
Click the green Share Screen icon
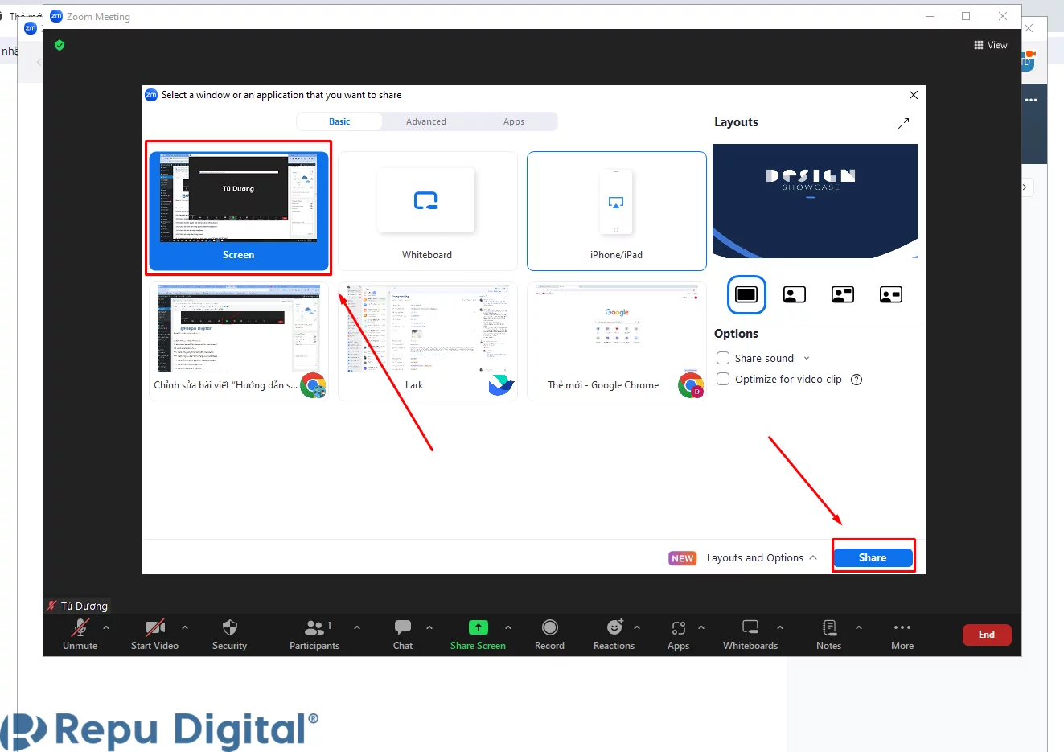[478, 627]
